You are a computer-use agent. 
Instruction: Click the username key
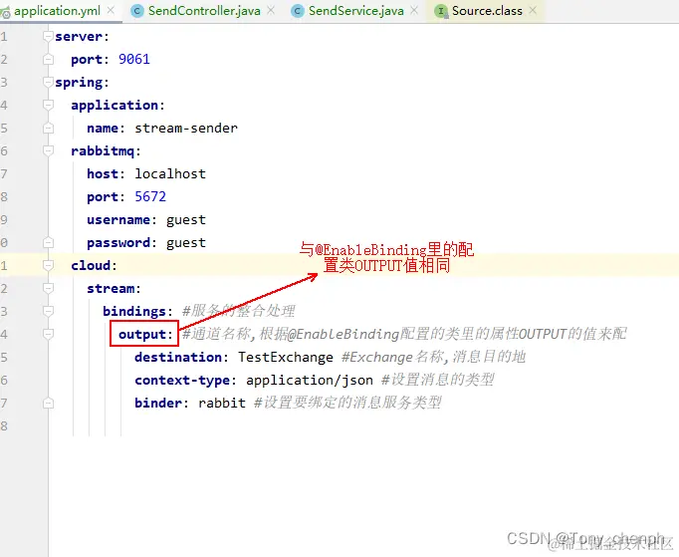pyautogui.click(x=118, y=220)
